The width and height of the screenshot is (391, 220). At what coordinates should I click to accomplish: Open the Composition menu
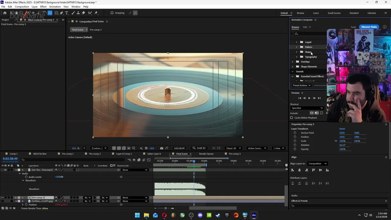[22, 7]
